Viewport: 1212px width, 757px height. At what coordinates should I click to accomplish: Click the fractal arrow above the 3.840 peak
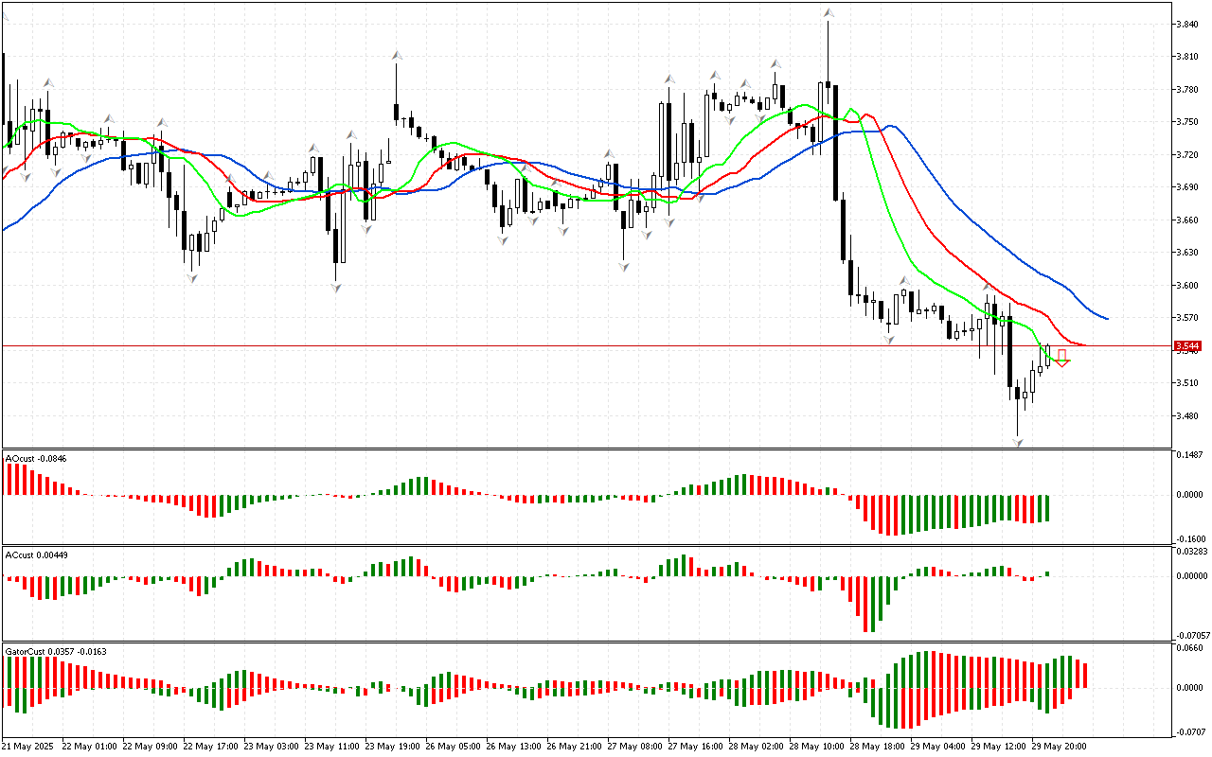point(829,13)
